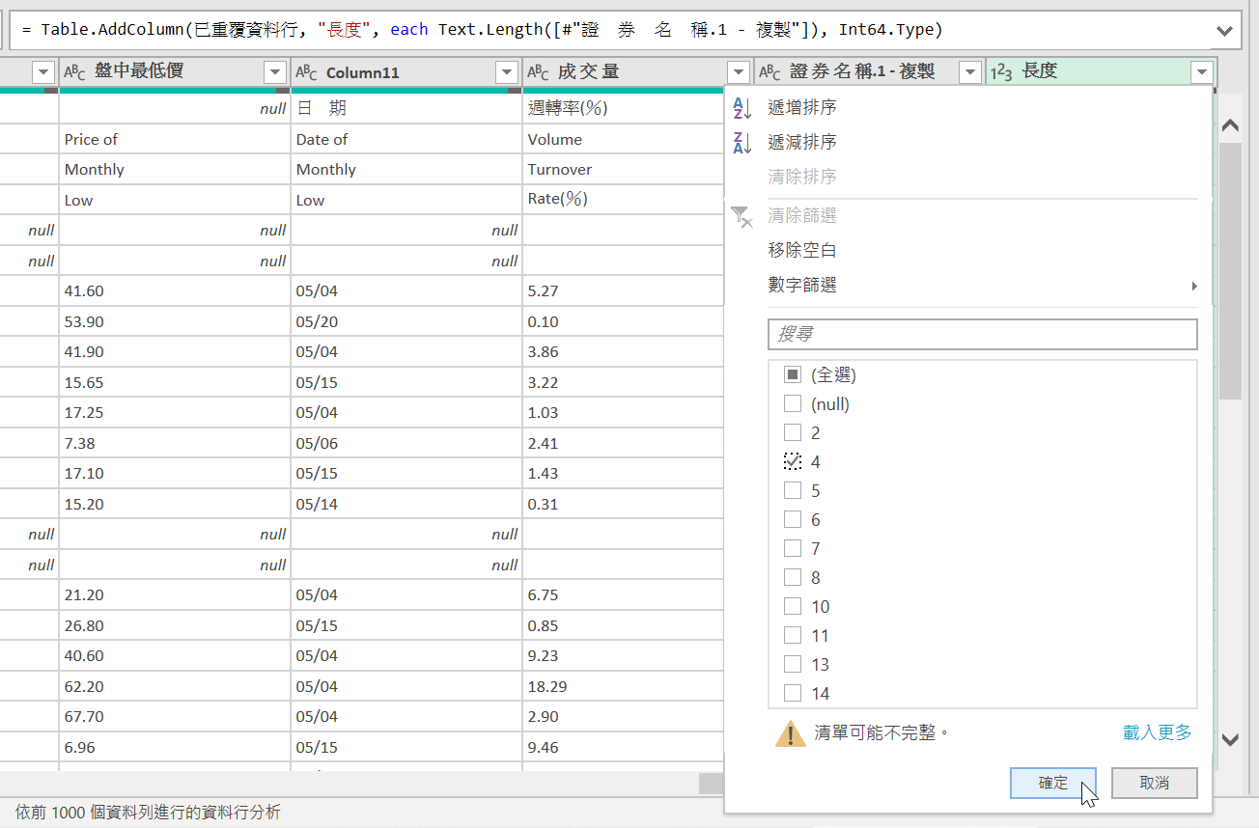Cancel the filter with 取消
Image resolution: width=1259 pixels, height=828 pixels.
tap(1155, 783)
